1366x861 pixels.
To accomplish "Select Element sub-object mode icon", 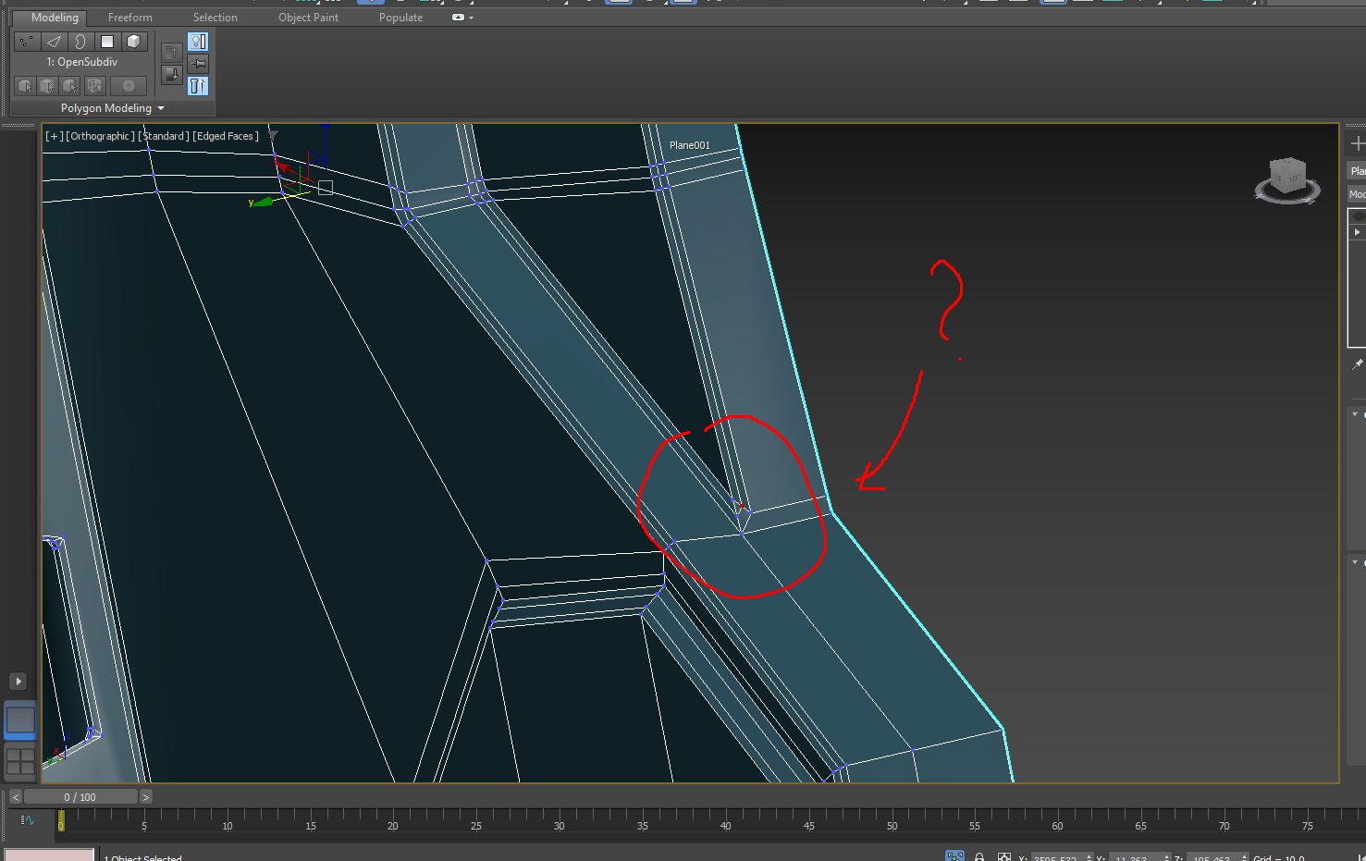I will (x=134, y=42).
